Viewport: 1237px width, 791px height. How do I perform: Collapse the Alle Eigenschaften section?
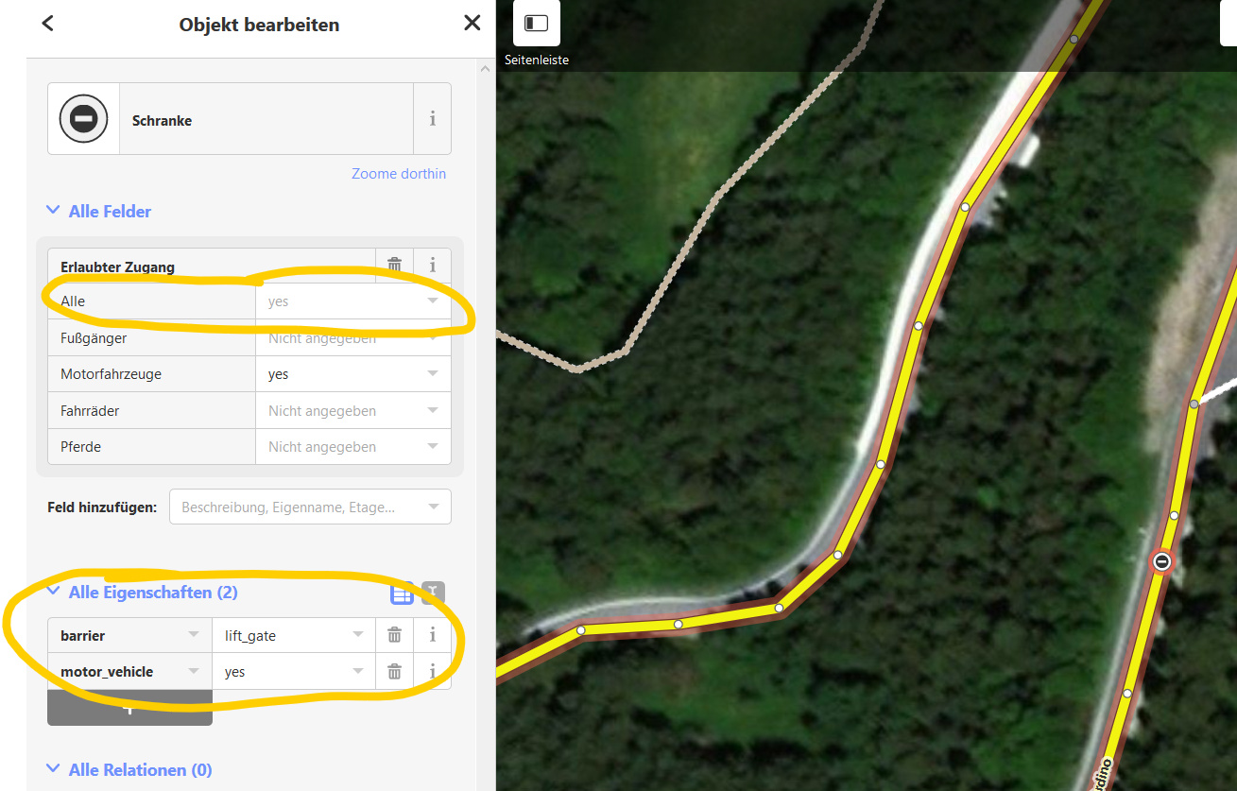[x=143, y=593]
